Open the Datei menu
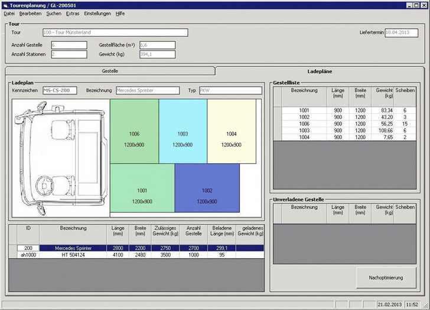 click(9, 13)
